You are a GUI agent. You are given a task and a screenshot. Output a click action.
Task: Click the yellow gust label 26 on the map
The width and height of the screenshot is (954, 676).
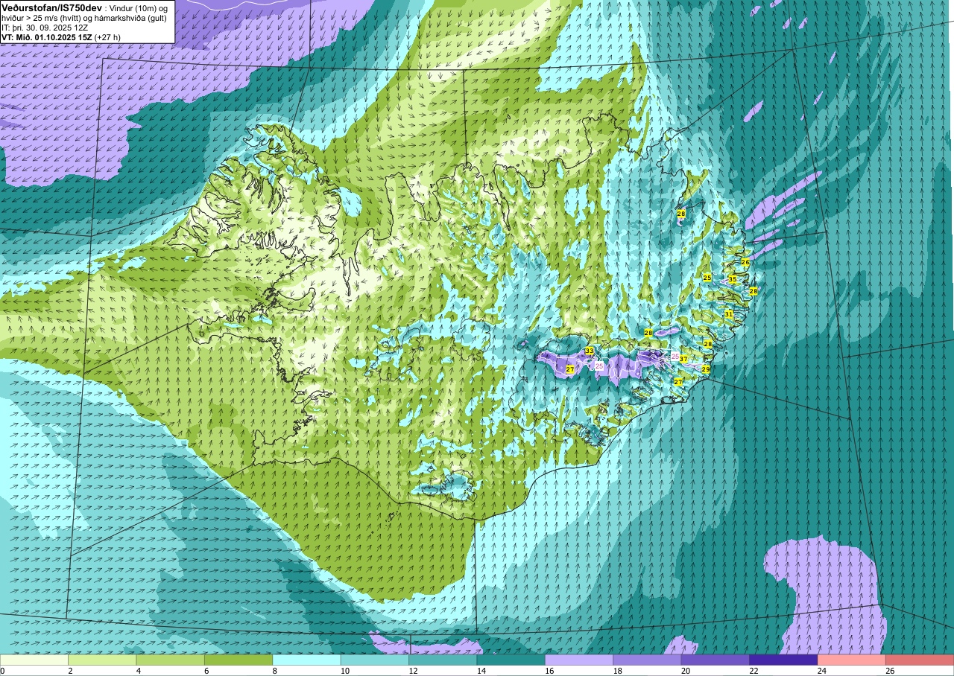click(x=745, y=262)
